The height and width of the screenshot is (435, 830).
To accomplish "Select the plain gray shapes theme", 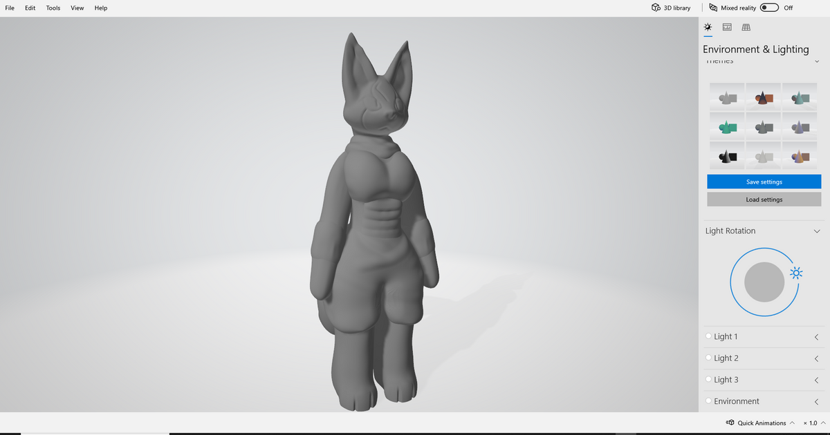I will click(x=727, y=97).
